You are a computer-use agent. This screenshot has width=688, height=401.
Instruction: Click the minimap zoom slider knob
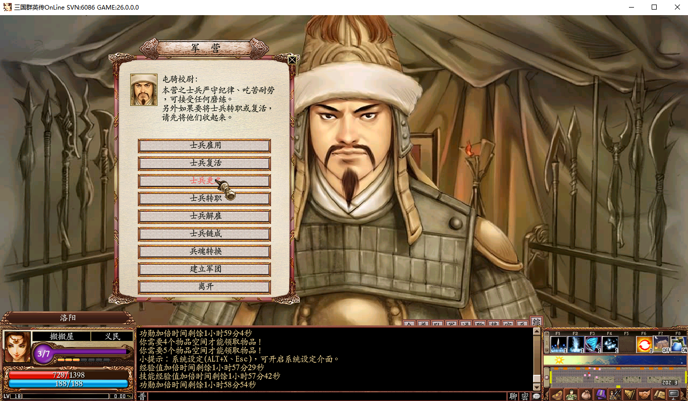click(x=547, y=377)
